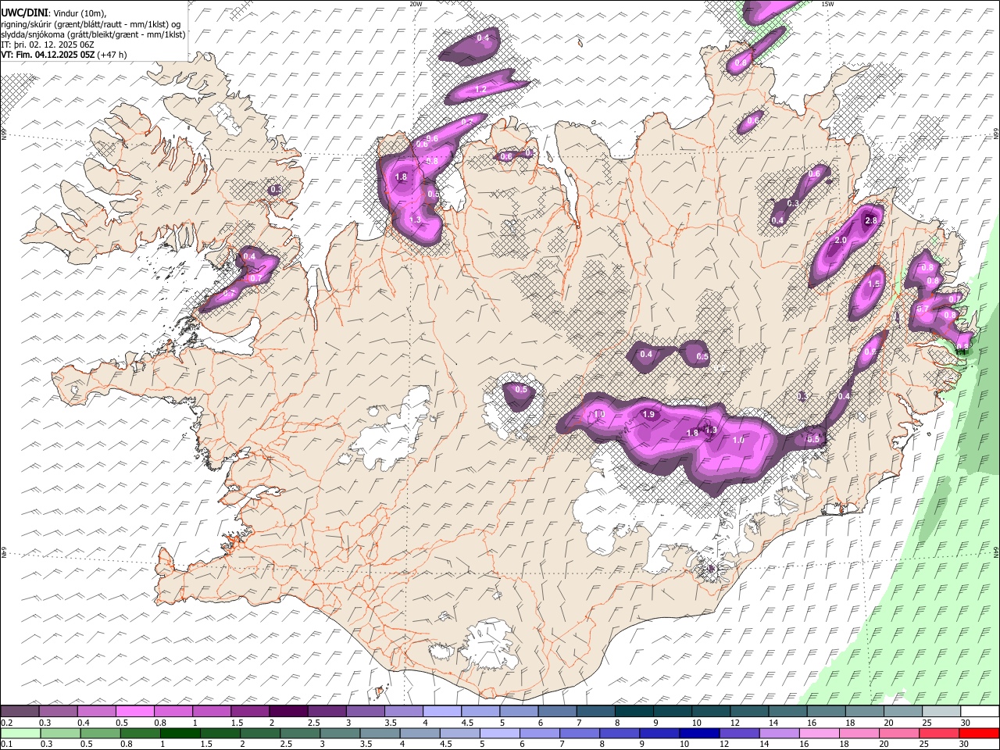1000x750 pixels.
Task: Select darkest purple upper swatch between 2 and 2.5
Action: [x=288, y=712]
